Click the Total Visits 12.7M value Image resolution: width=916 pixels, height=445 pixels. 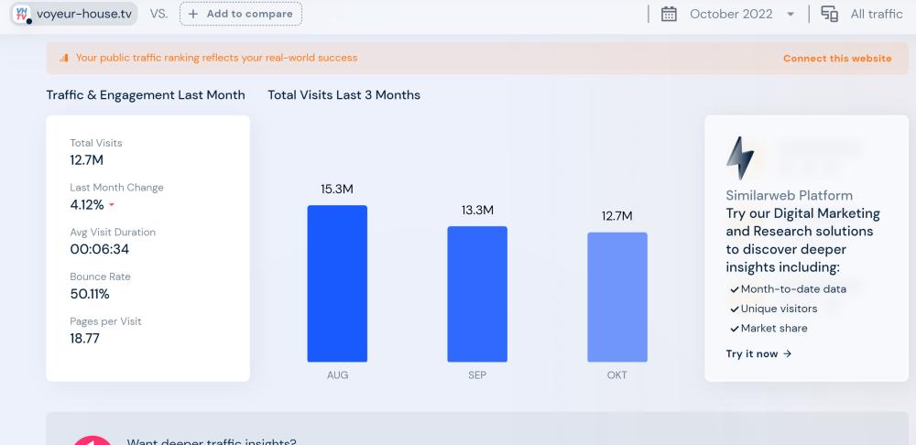[87, 160]
